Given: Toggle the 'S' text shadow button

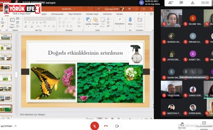Looking at the screenshot, I should click(x=37, y=22).
